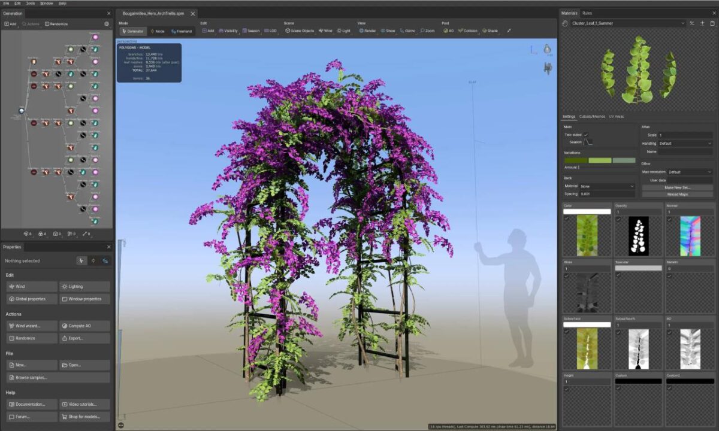Image resolution: width=719 pixels, height=431 pixels.
Task: Open the Season editor from the Edit toolbar
Action: 253,31
